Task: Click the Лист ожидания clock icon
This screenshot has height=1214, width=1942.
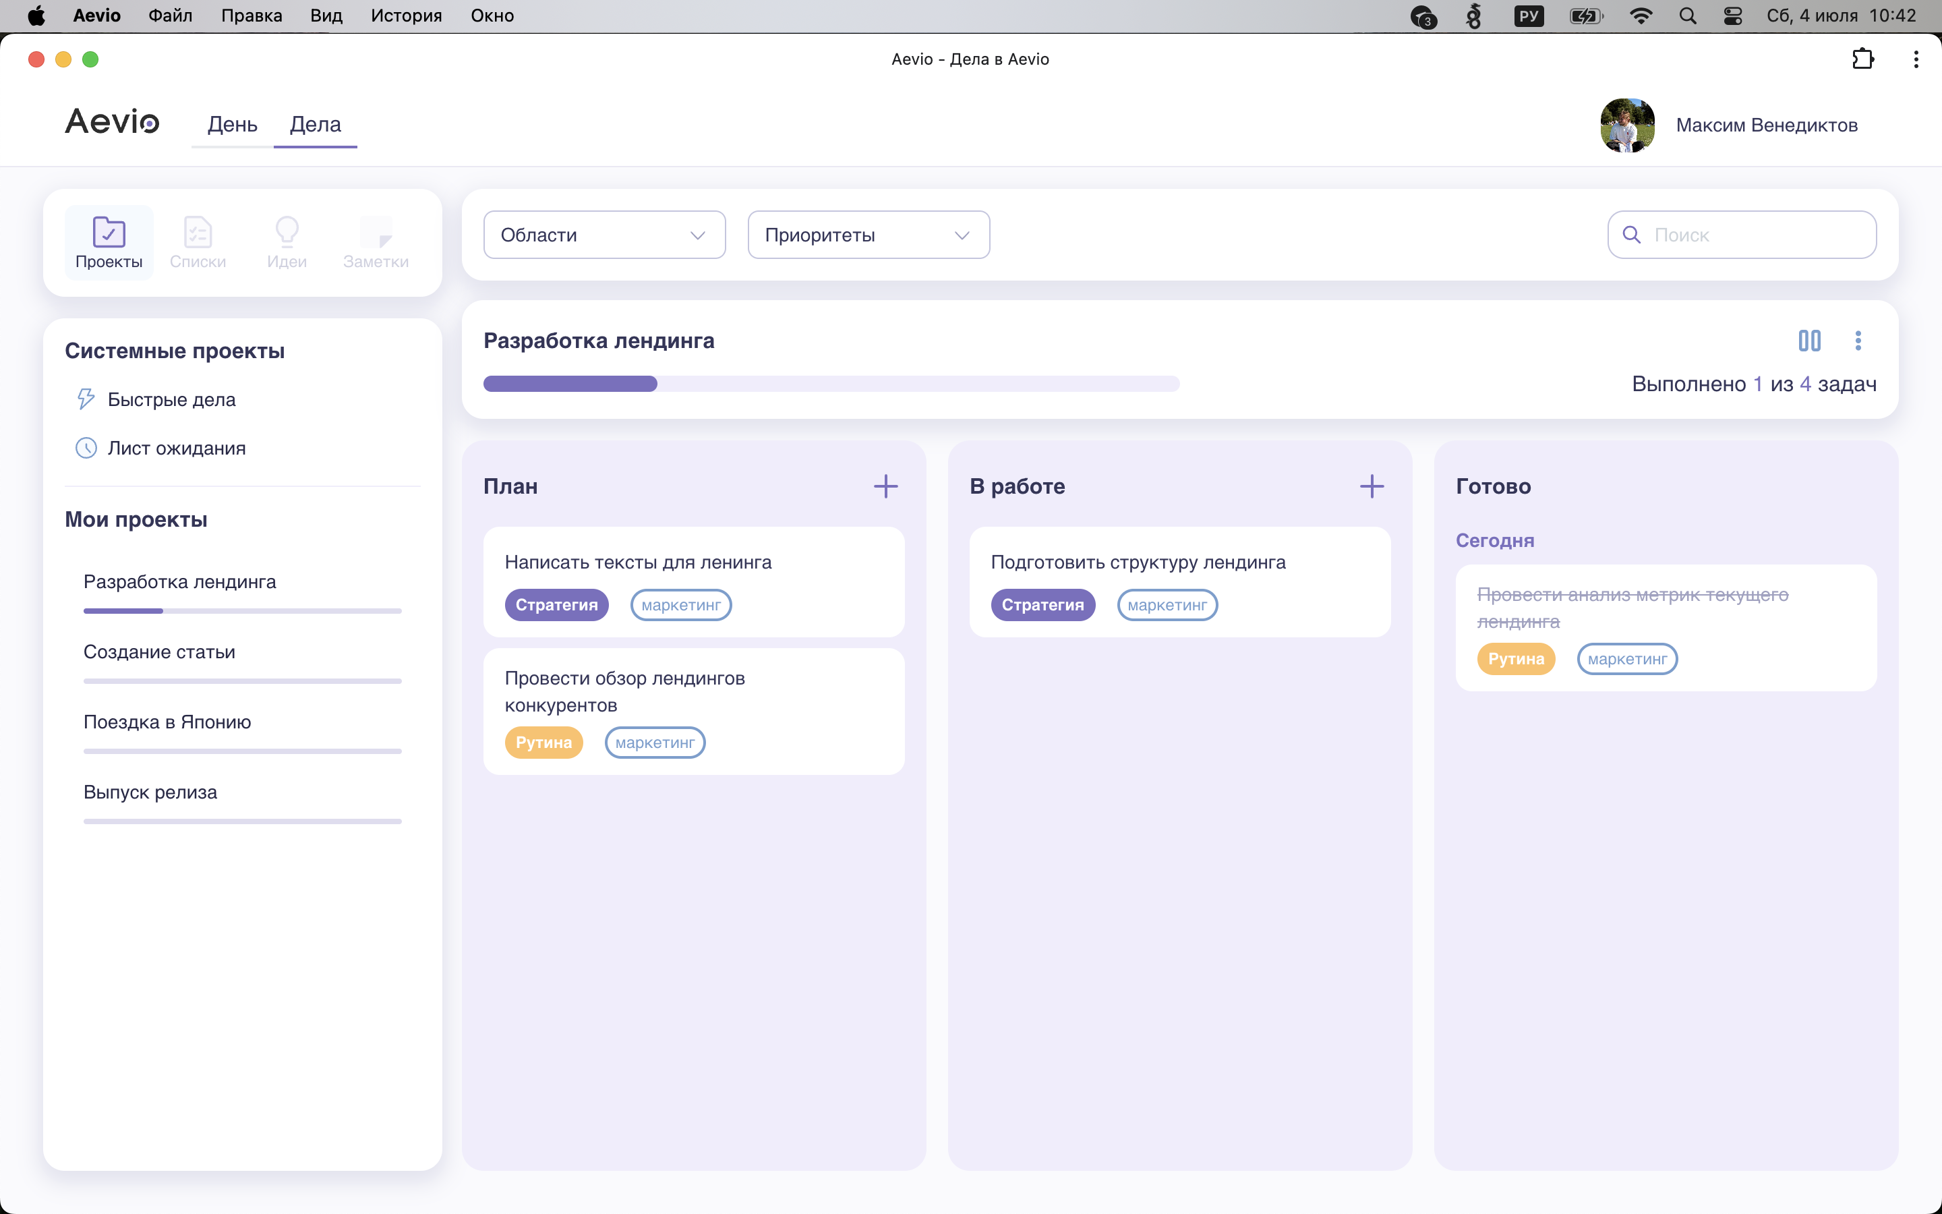Action: [85, 448]
